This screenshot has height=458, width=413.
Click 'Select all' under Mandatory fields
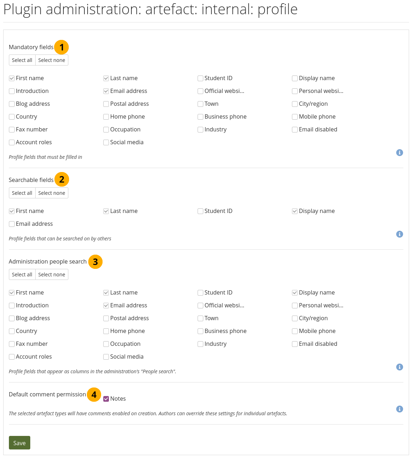22,60
